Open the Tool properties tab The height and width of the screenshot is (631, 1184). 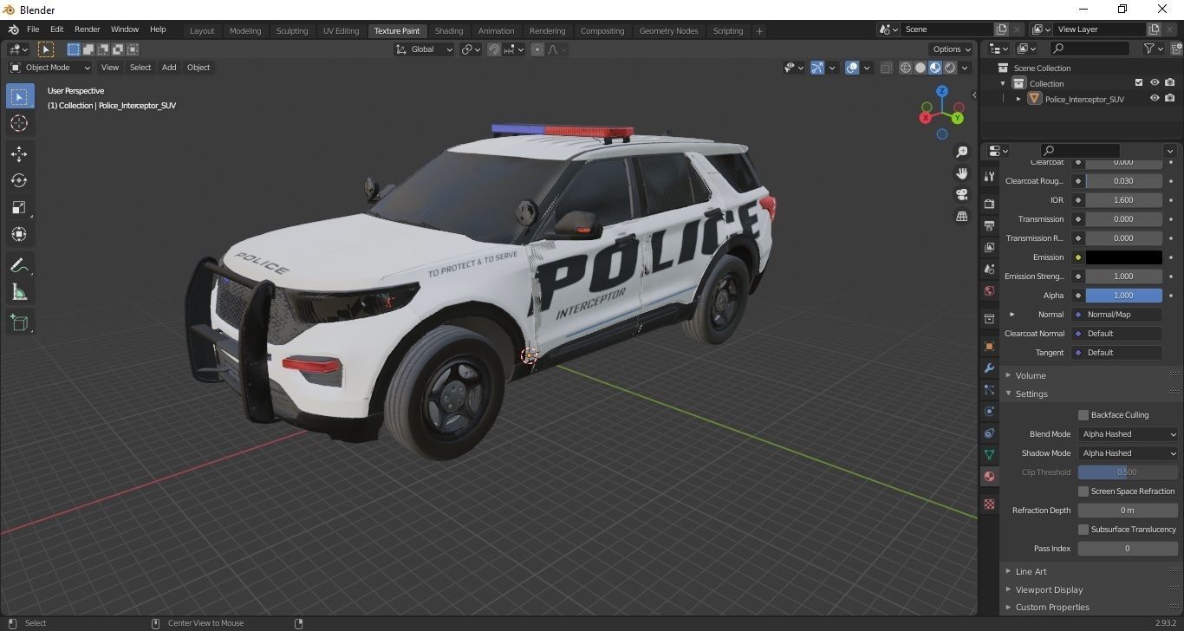coord(989,176)
